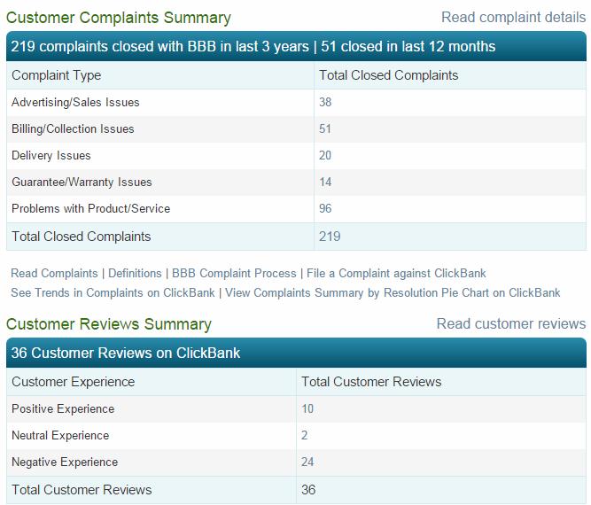Click the value 14 for Guarantee/Warranty Issues
591x505 pixels.
tap(325, 182)
